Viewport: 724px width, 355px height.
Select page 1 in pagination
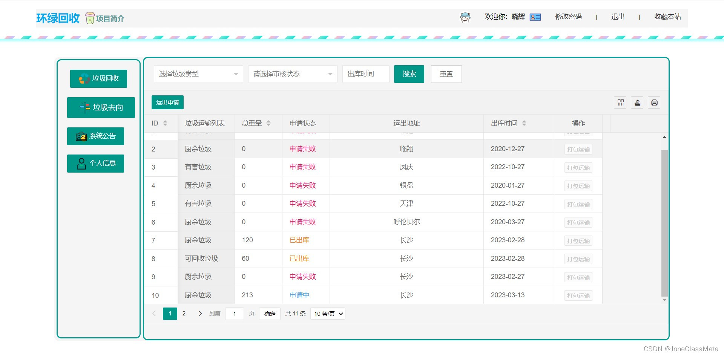[x=170, y=314]
